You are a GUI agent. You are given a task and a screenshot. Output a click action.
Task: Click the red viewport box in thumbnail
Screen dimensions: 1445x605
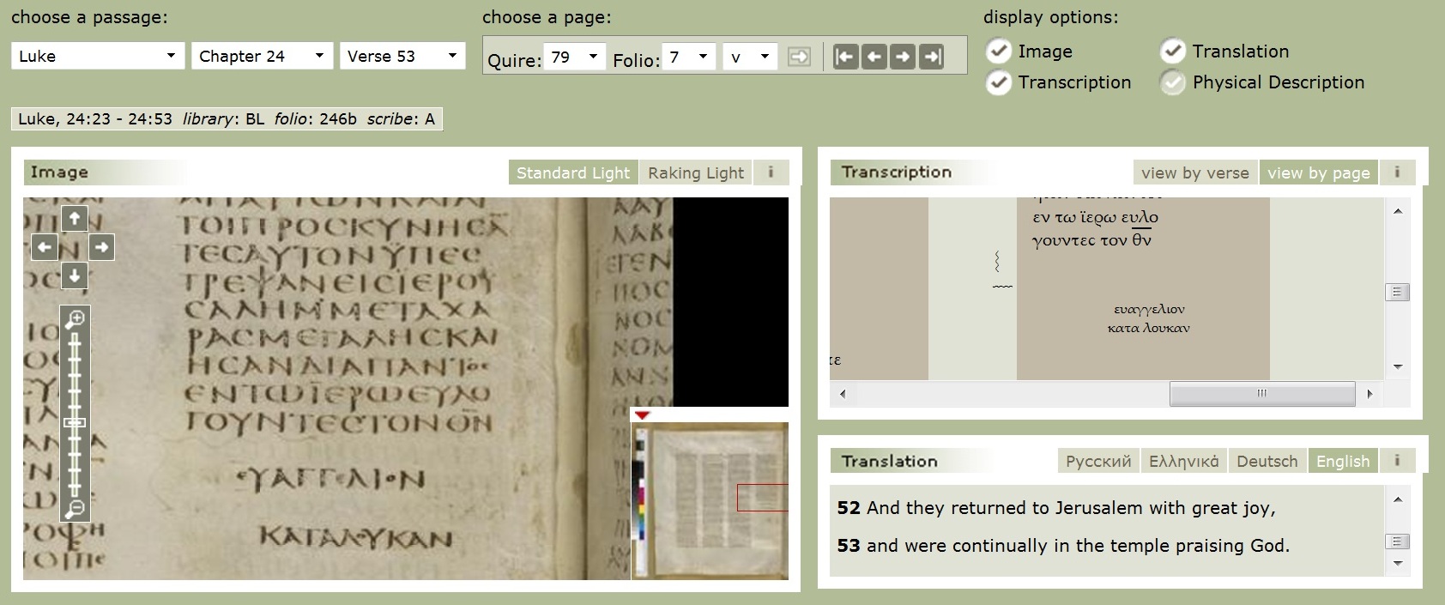(762, 498)
